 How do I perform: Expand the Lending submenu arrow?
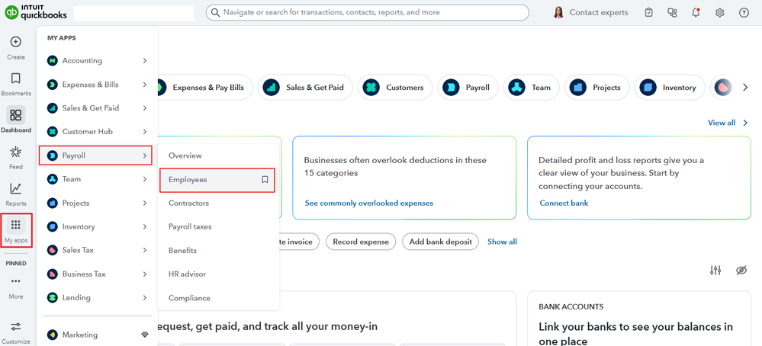145,297
